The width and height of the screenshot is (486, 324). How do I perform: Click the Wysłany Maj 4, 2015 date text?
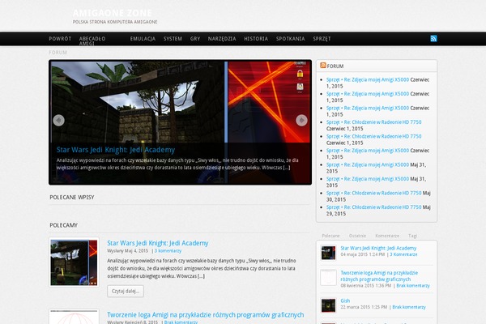click(x=128, y=251)
